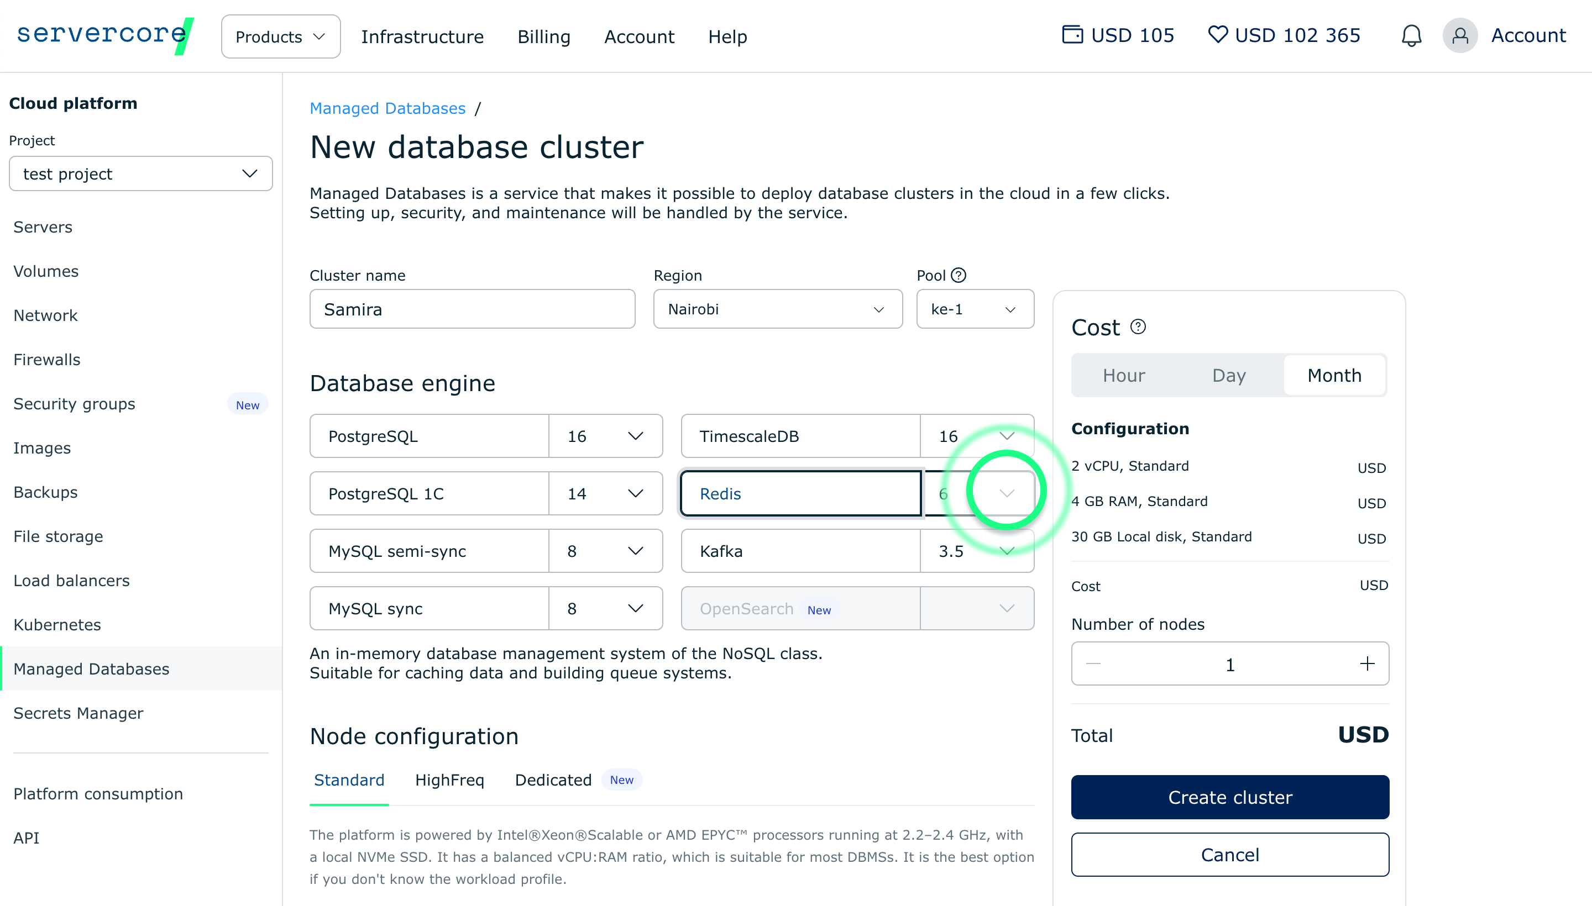Click the Cost help question-mark icon

[x=1138, y=326]
